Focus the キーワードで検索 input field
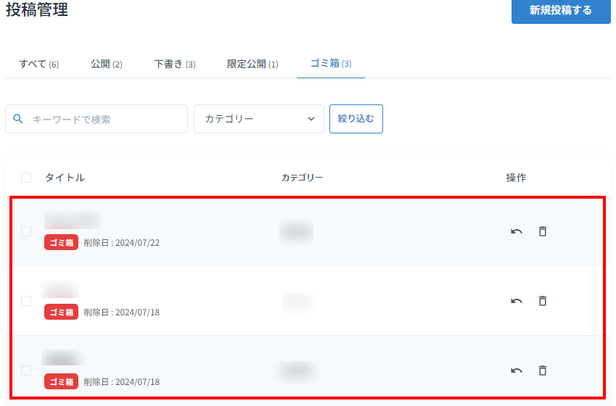 pyautogui.click(x=96, y=119)
